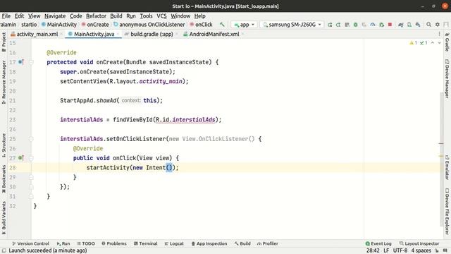Open the Event Log panel
This screenshot has height=254, width=451.
point(378,243)
